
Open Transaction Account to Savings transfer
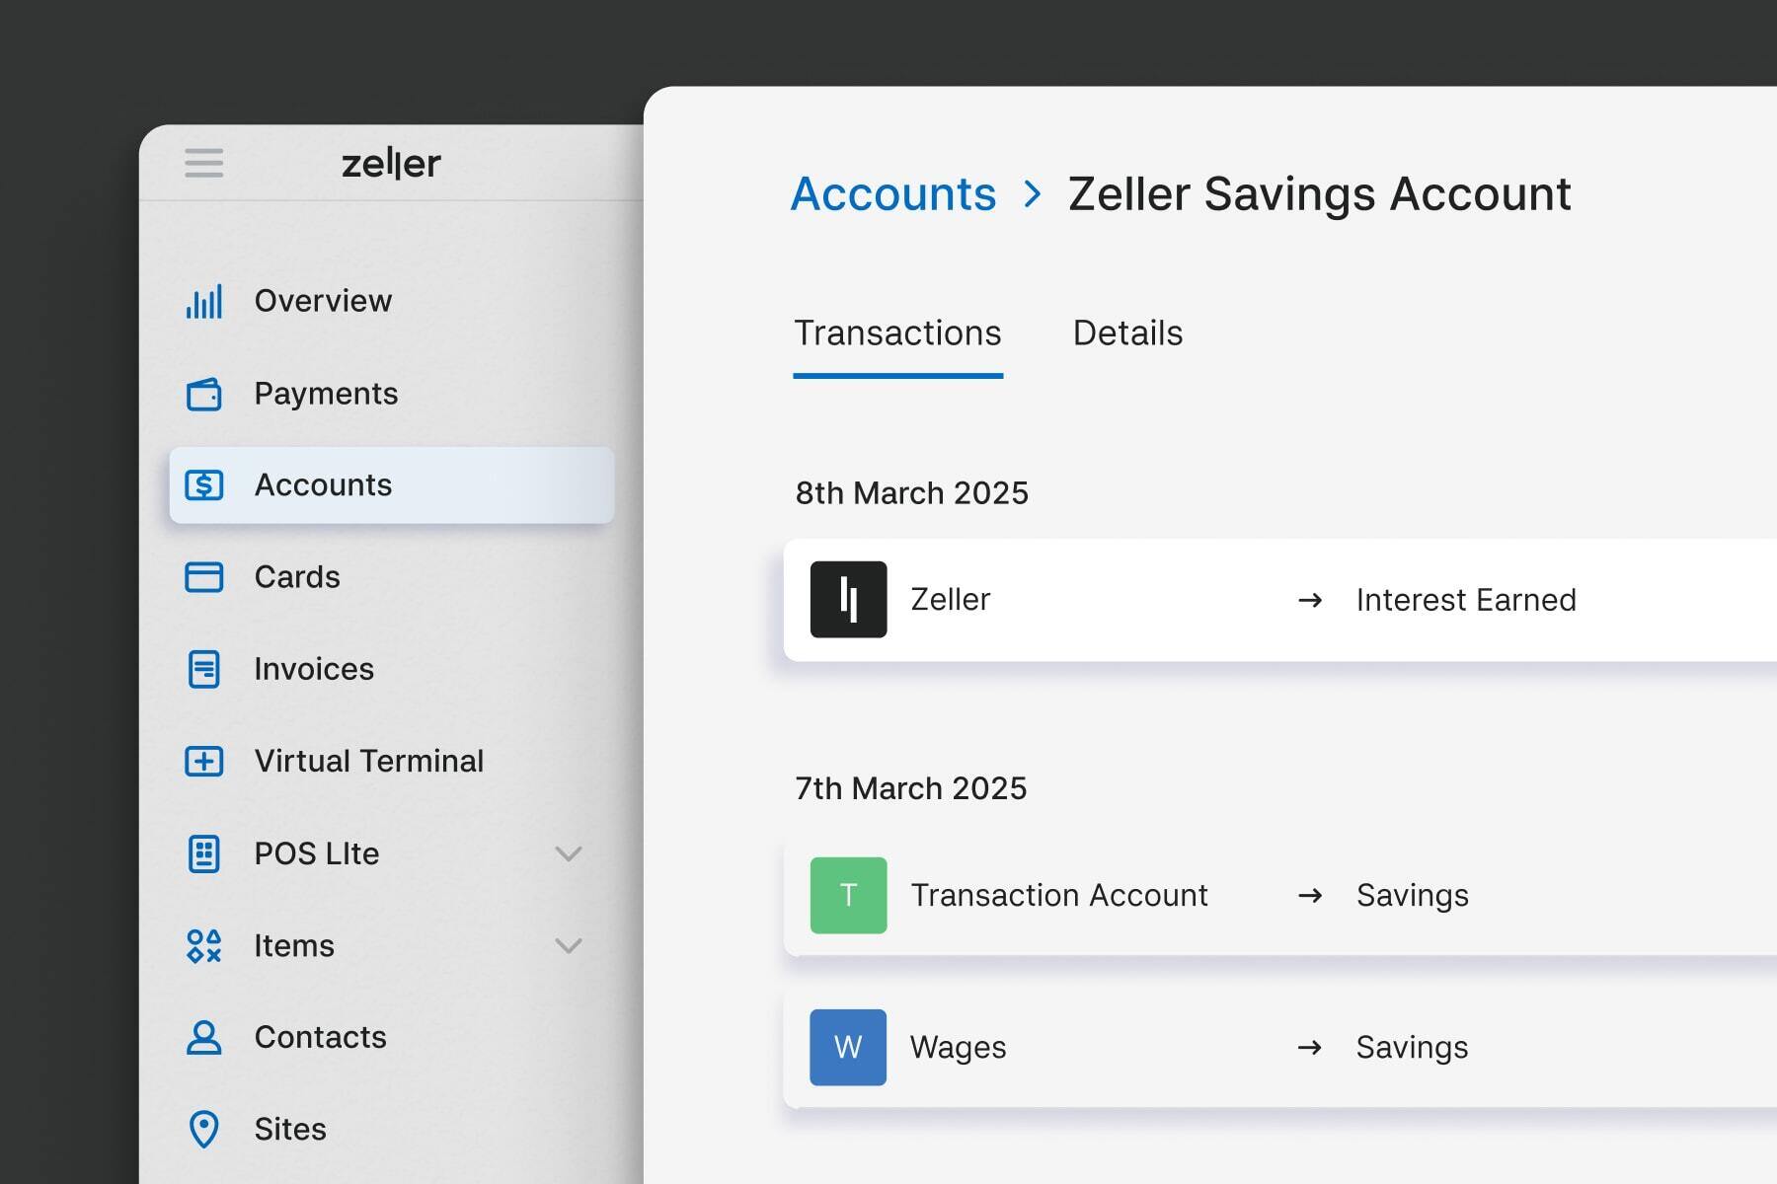pos(1279,895)
